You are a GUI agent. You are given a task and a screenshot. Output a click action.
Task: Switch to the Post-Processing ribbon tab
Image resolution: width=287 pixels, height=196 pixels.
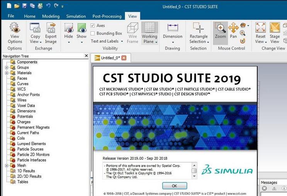coord(107,16)
